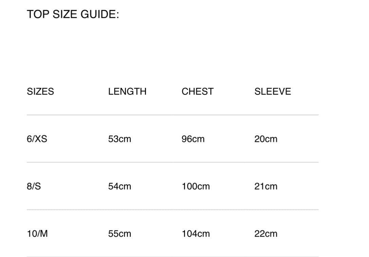Click the 53cm length value

(119, 139)
